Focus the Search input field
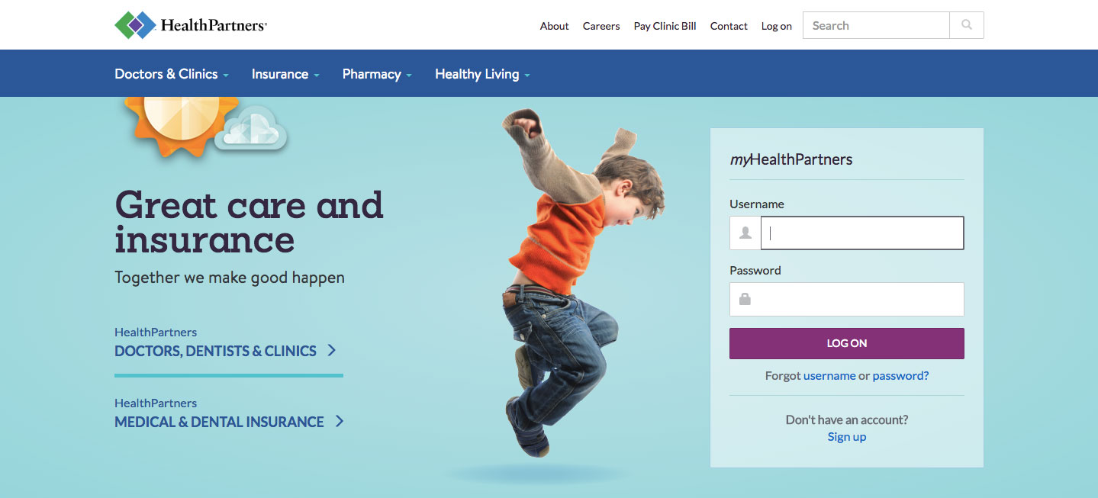The width and height of the screenshot is (1098, 498). [x=876, y=25]
